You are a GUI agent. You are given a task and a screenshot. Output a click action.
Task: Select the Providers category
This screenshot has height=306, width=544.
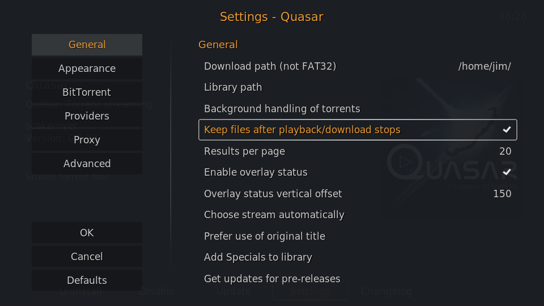[x=87, y=116]
